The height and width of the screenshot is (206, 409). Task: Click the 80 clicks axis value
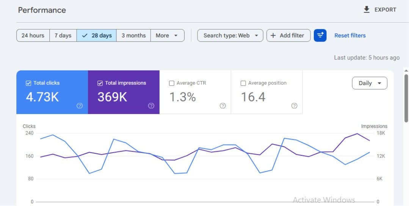(31, 179)
